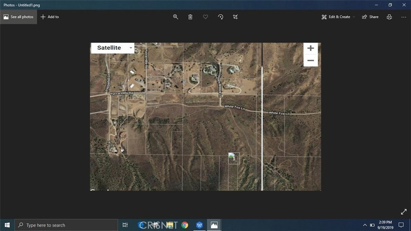Click the taskbar search box
This screenshot has width=411, height=231.
point(66,225)
